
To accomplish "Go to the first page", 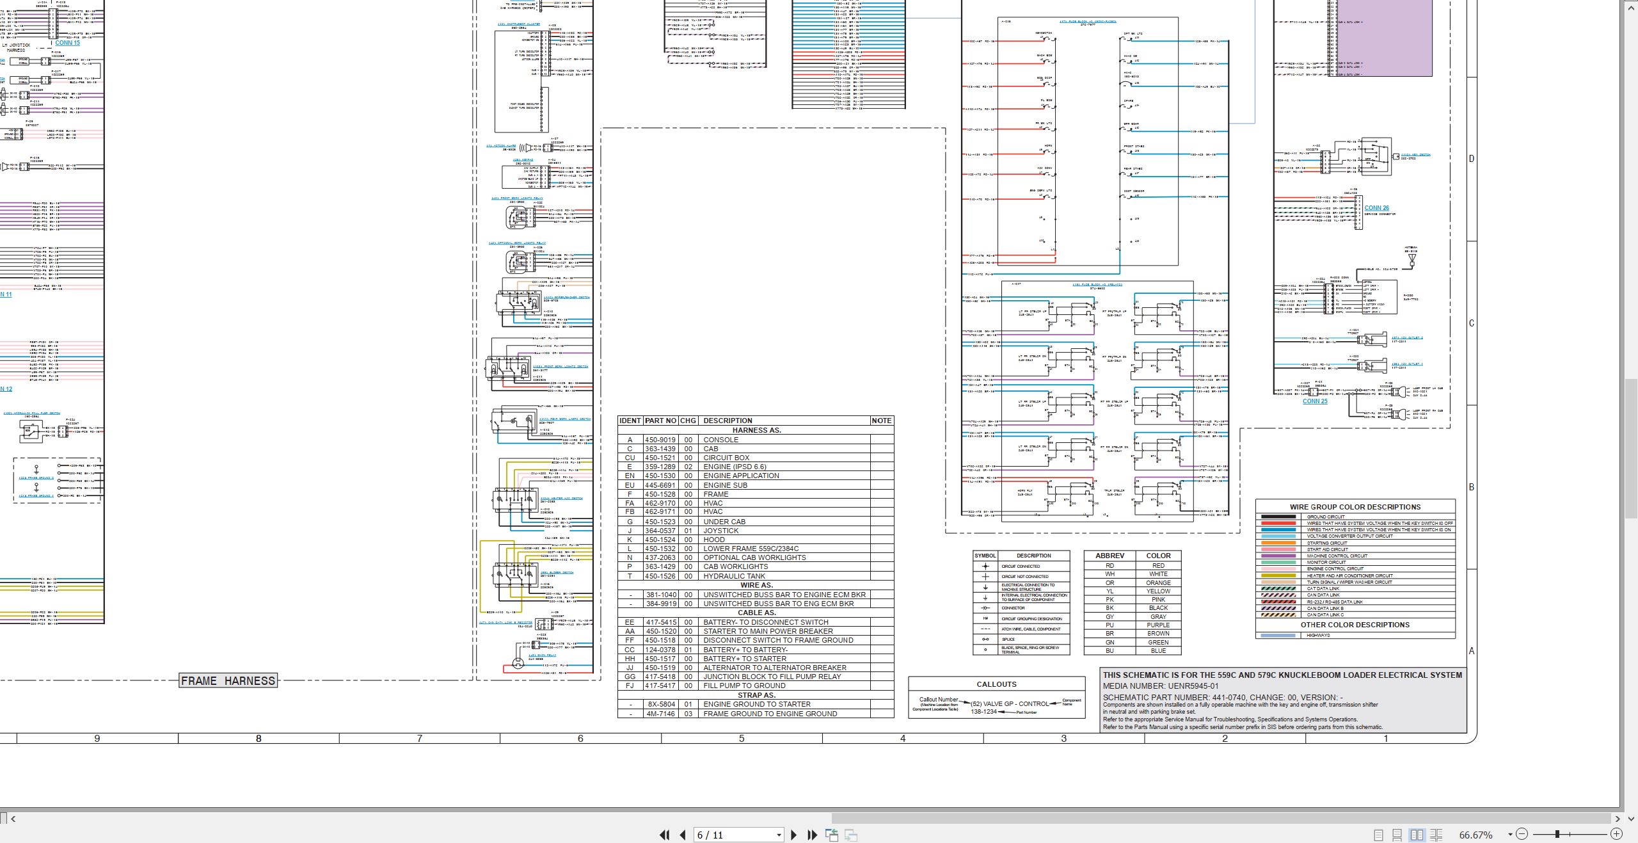I will [x=665, y=835].
